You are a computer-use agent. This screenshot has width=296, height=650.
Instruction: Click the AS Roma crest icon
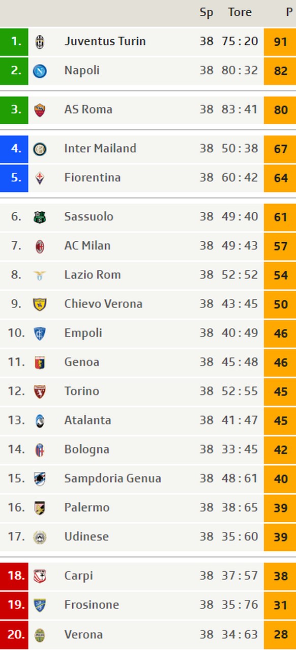[40, 110]
